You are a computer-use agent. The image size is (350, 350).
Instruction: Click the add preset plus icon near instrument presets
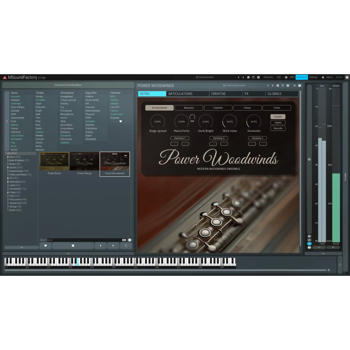click(x=288, y=85)
